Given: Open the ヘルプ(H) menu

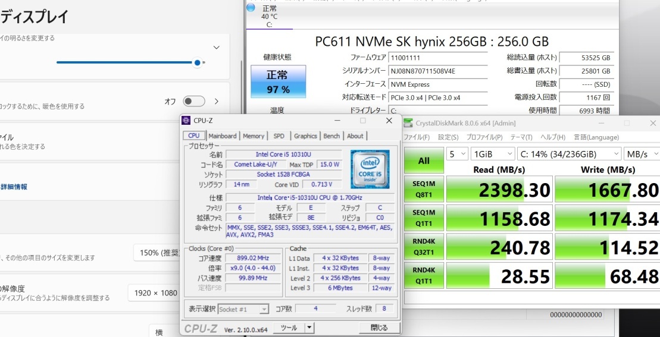Looking at the screenshot, I should pyautogui.click(x=553, y=137).
